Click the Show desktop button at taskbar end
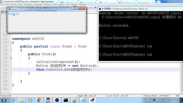This screenshot has width=183, height=103. point(182,100)
